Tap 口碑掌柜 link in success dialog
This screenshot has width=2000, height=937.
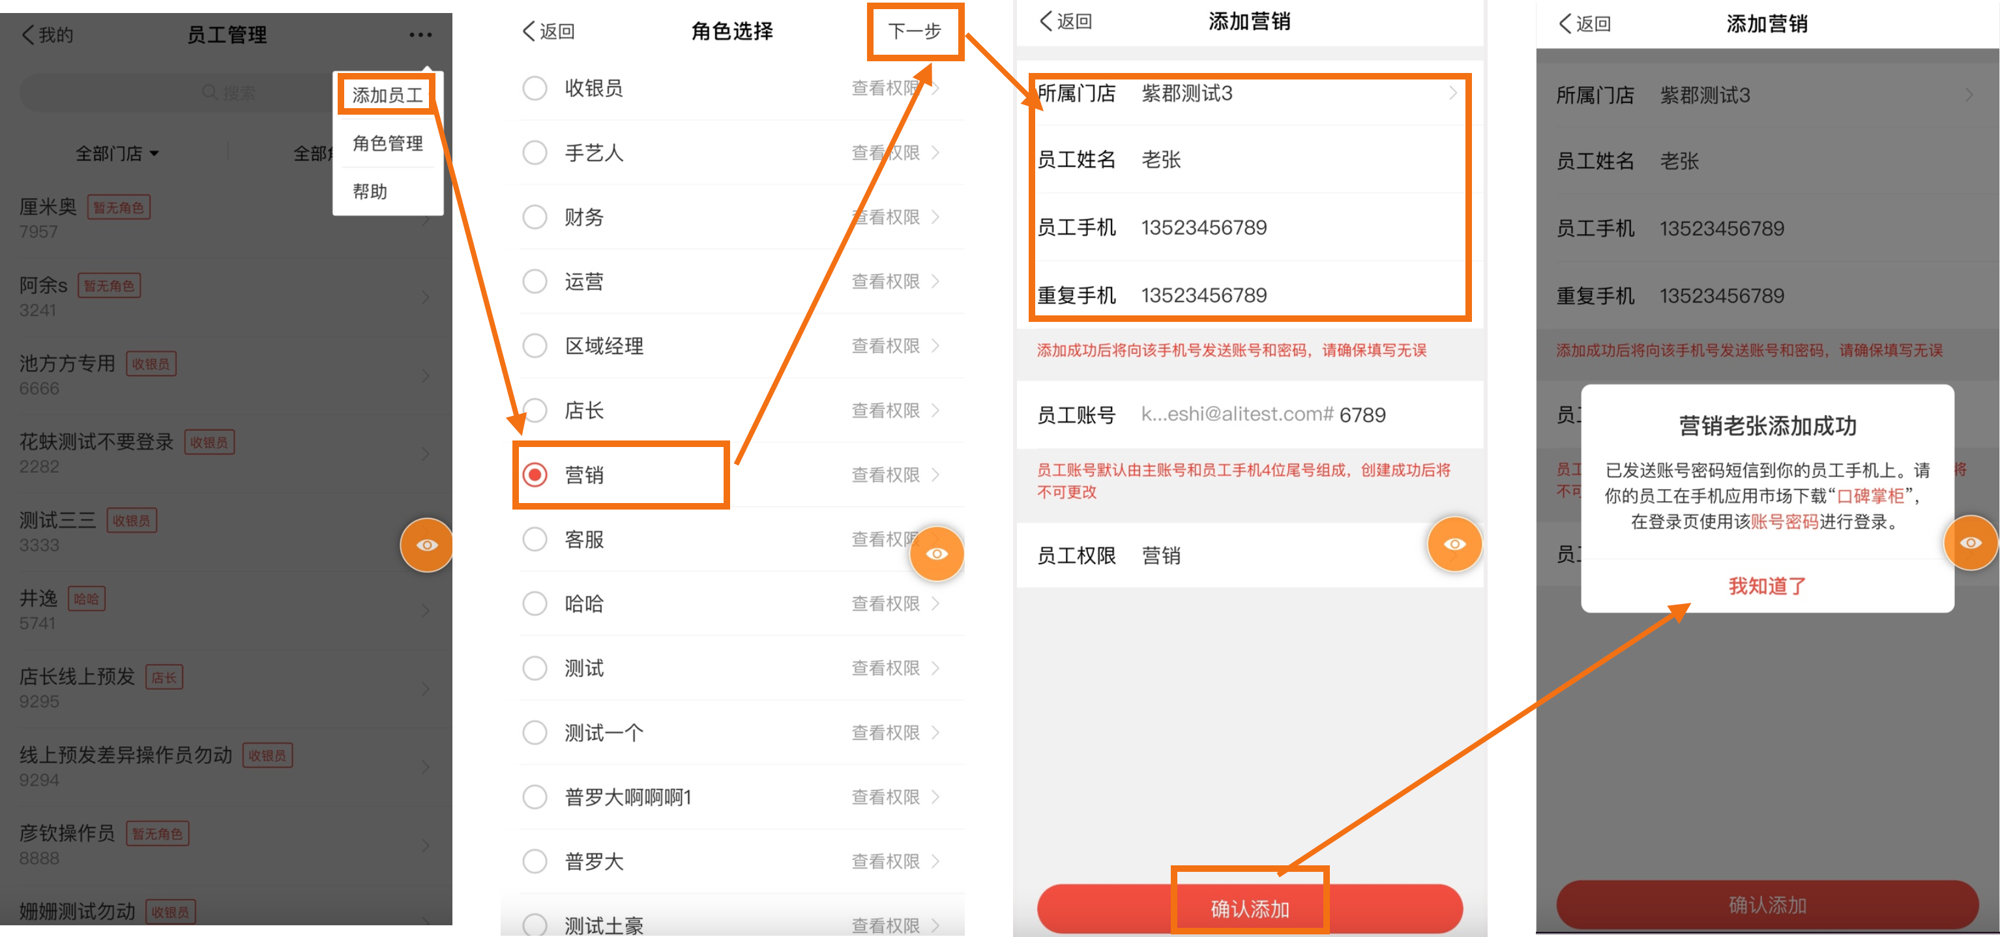pos(1870,496)
